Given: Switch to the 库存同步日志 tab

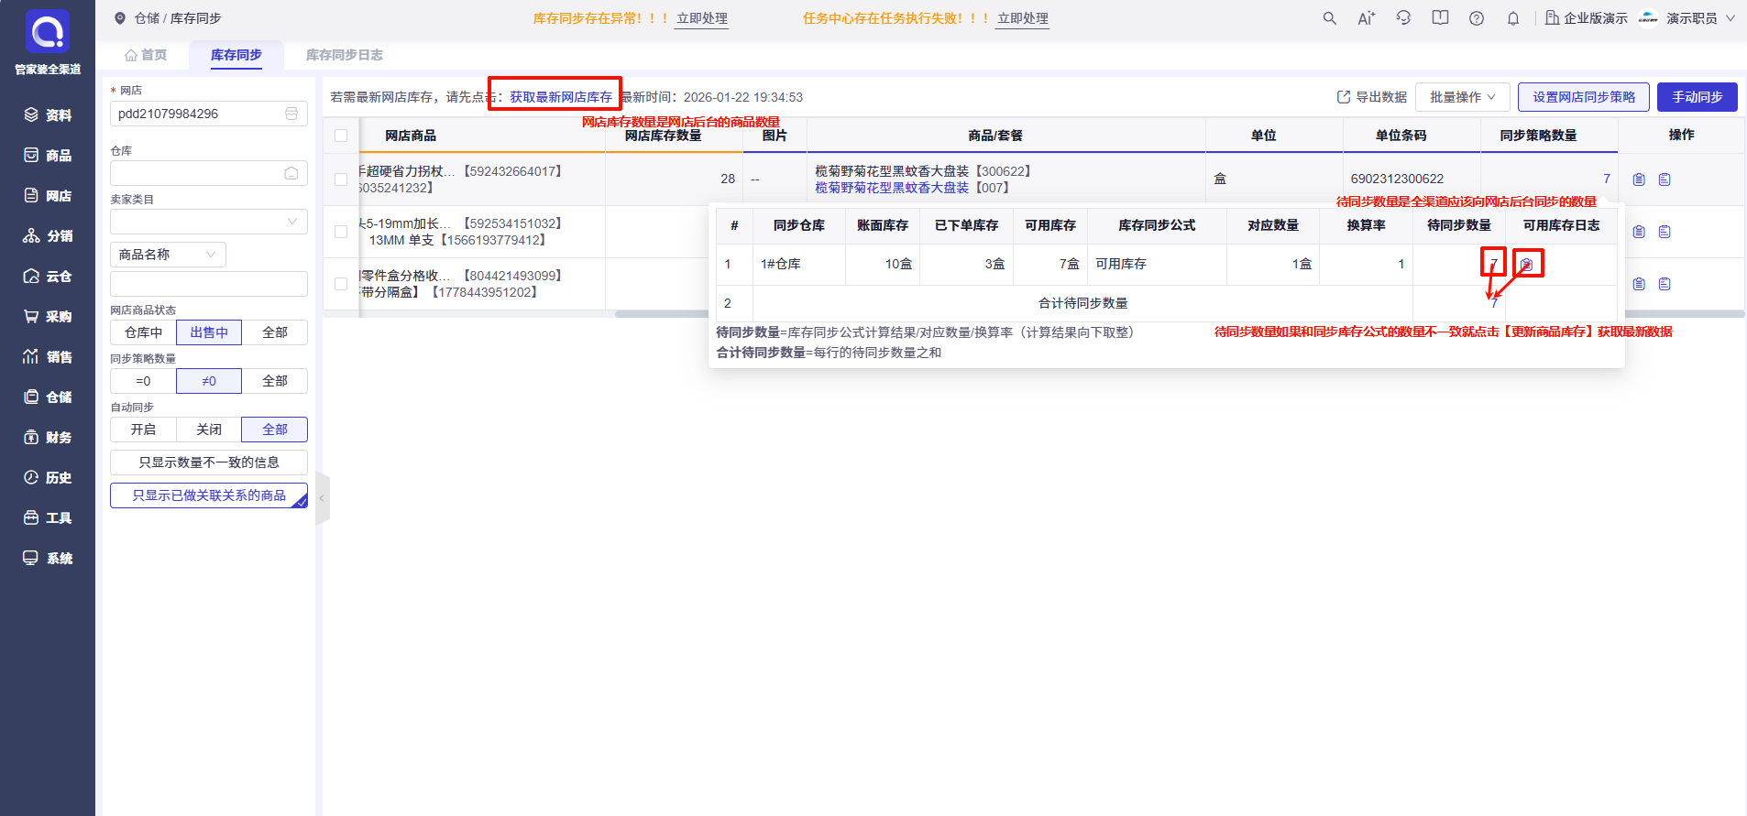Looking at the screenshot, I should [345, 55].
